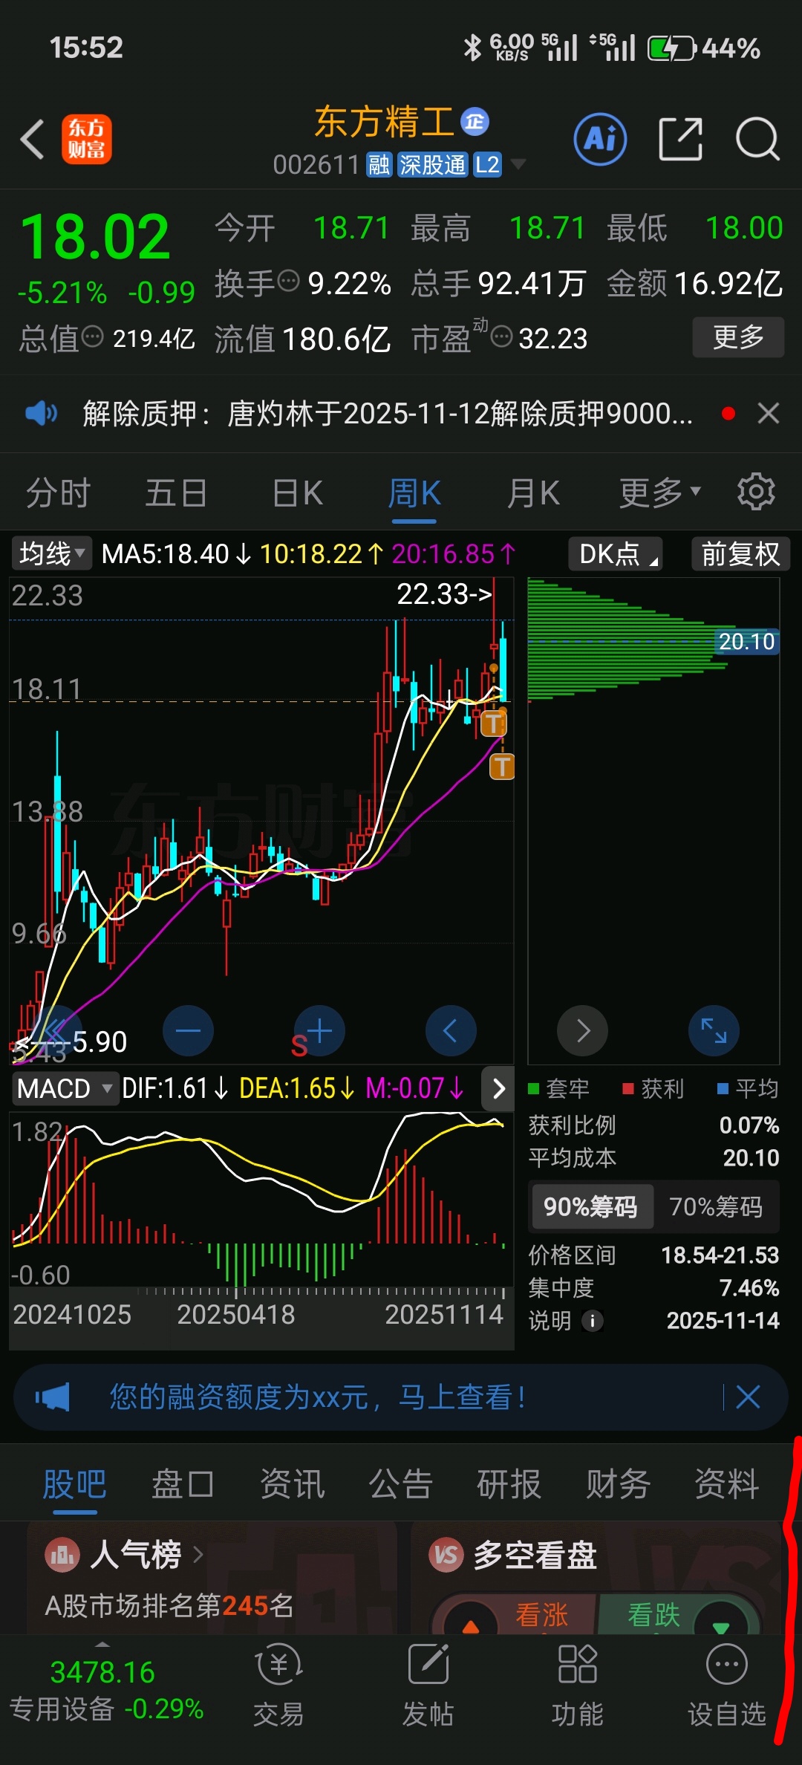Close the 解除质押 news ticker

[769, 413]
